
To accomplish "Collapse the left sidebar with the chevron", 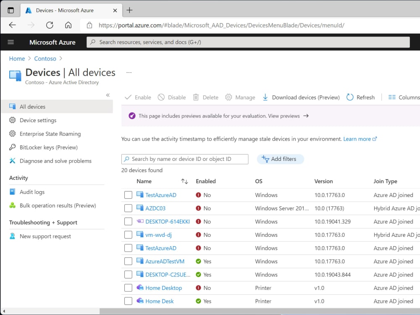I will point(108,95).
